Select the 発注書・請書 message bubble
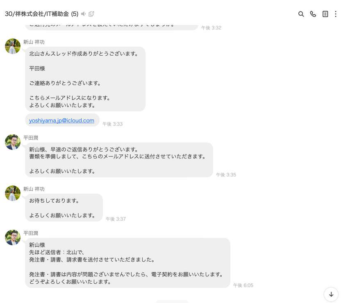343x303 pixels. pos(127,263)
